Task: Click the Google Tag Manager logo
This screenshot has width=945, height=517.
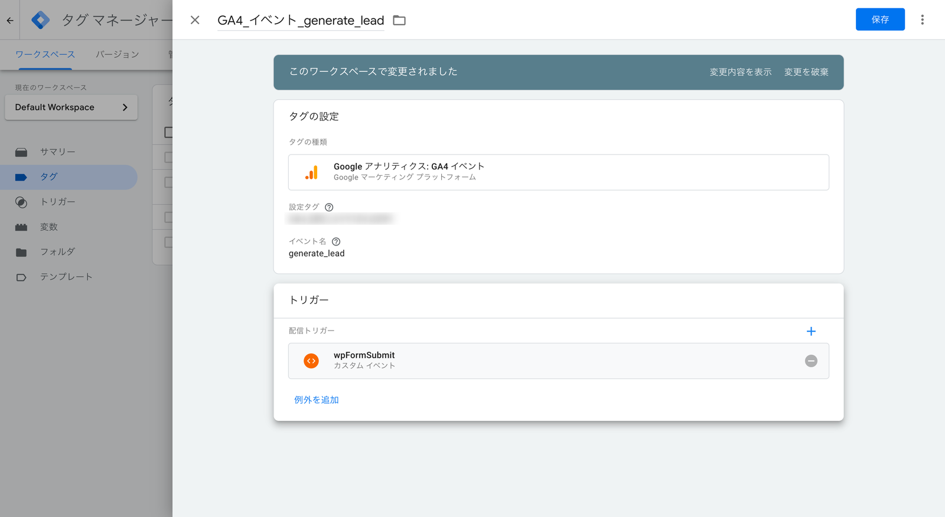Action: [x=40, y=20]
